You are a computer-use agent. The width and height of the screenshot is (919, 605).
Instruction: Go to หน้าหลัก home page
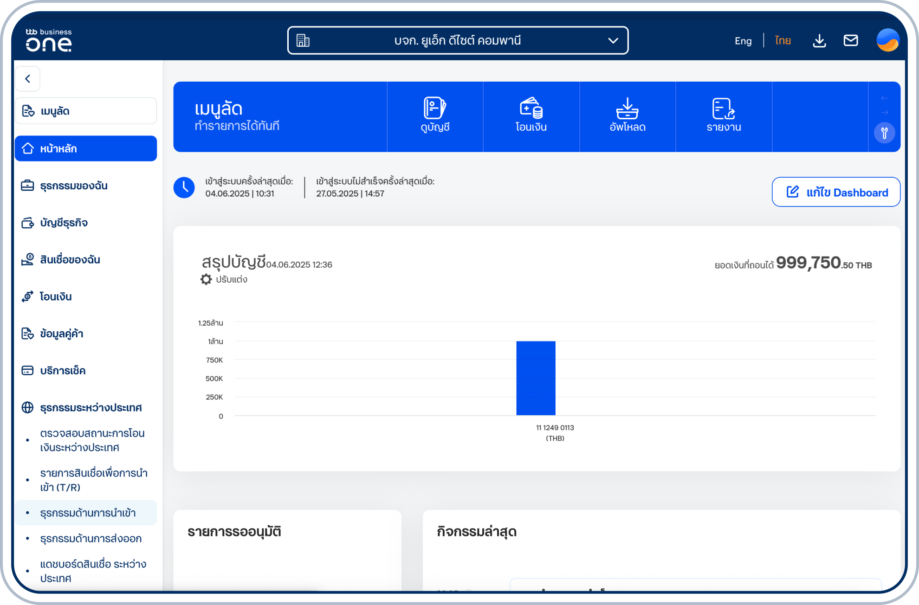[86, 148]
